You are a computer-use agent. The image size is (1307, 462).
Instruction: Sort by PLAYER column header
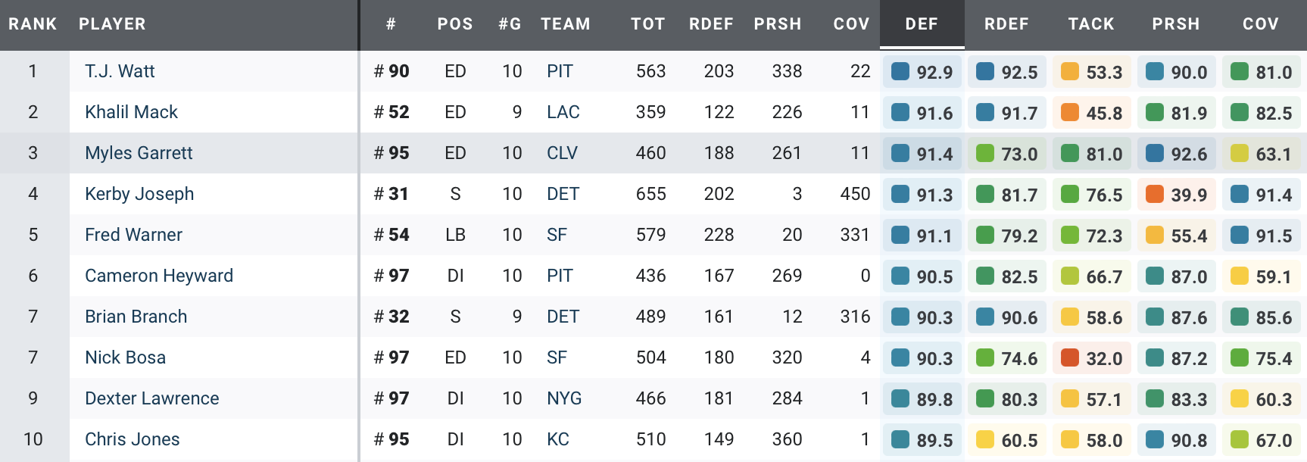coord(112,24)
